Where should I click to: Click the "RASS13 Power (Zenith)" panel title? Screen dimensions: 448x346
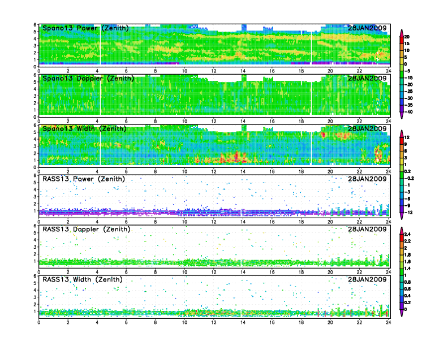(x=84, y=179)
